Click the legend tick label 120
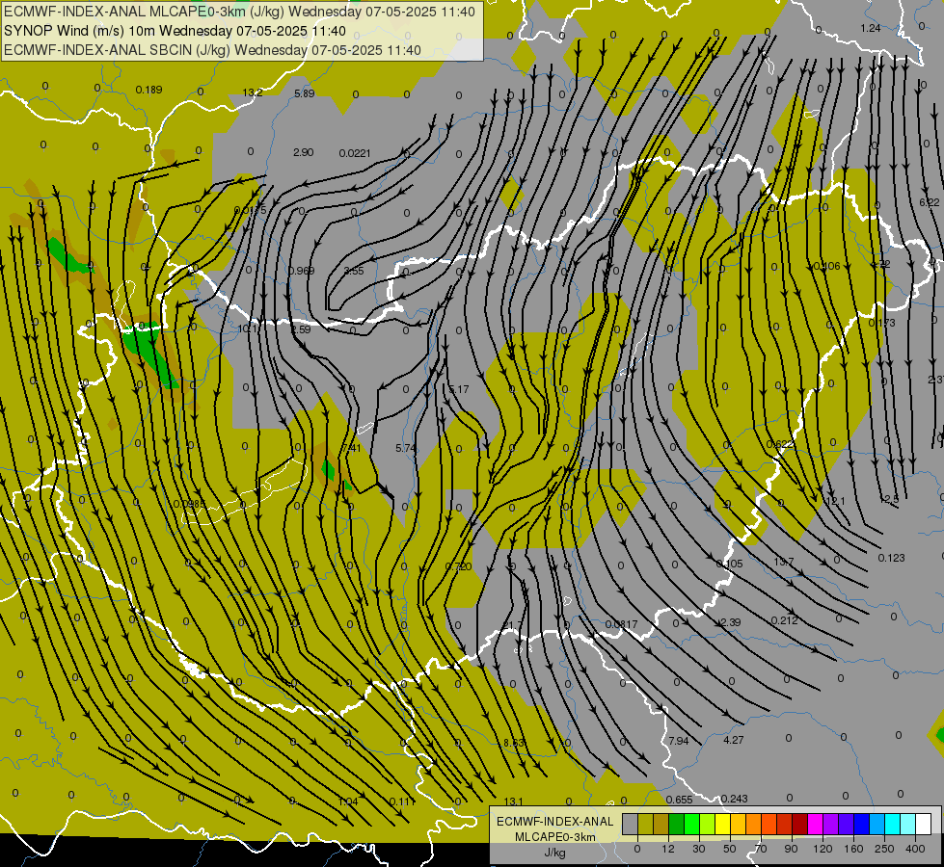Viewport: 944px width, 867px height. pyautogui.click(x=823, y=849)
